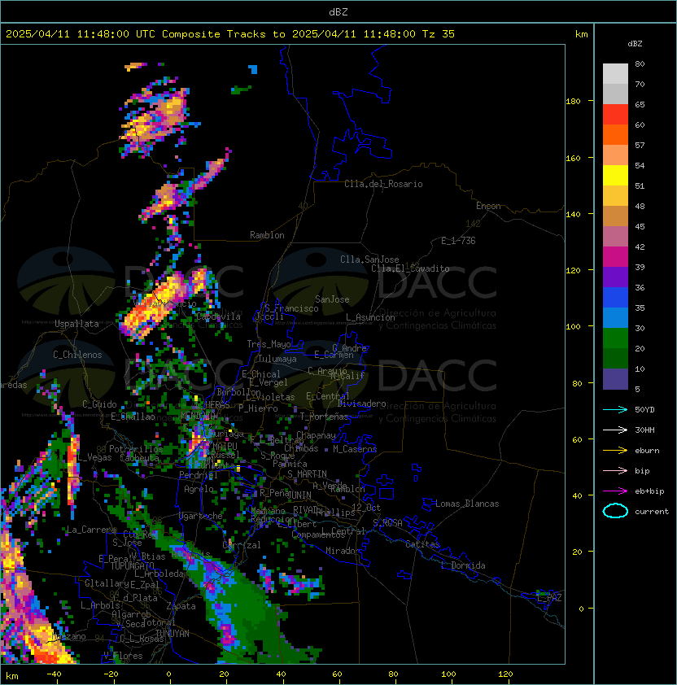Click the 'Potrerillos' map label
This screenshot has width=677, height=685.
click(136, 449)
